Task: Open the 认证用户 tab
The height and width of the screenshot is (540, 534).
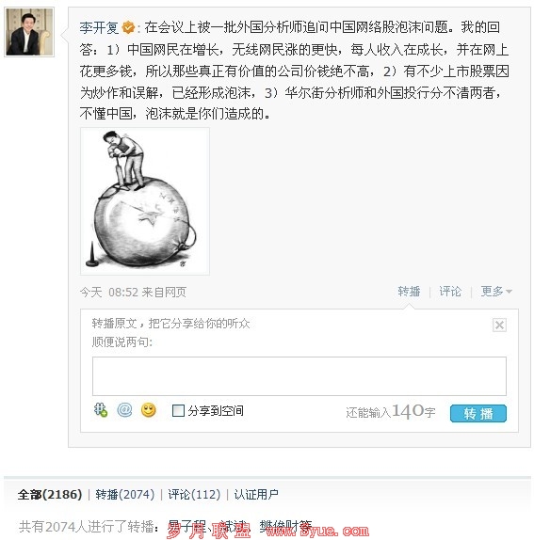Action: pos(256,495)
